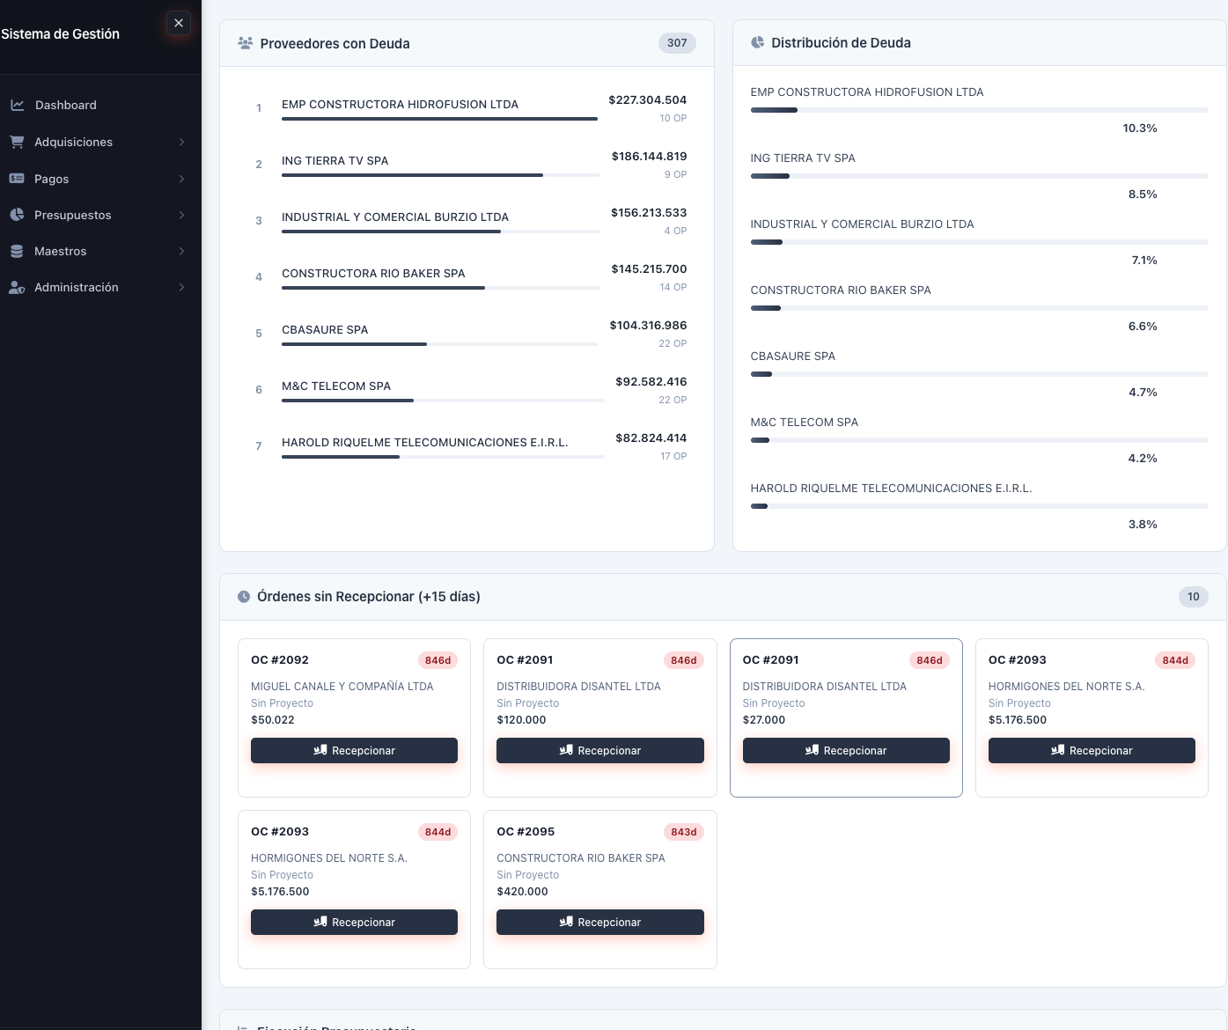This screenshot has height=1030, width=1228.
Task: Click the 307 count badge in Proveedores con Deuda
Action: click(677, 43)
